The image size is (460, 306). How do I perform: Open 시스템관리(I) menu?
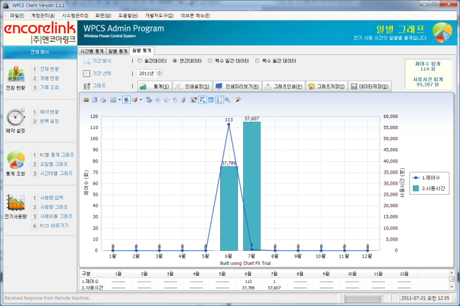(x=75, y=16)
